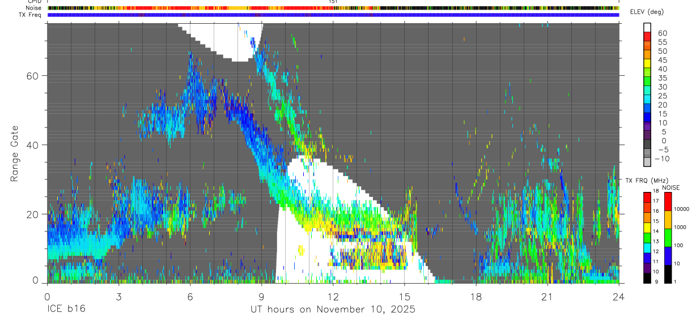Click the NOISE label '100'
The width and height of the screenshot is (696, 321).
pos(679,245)
